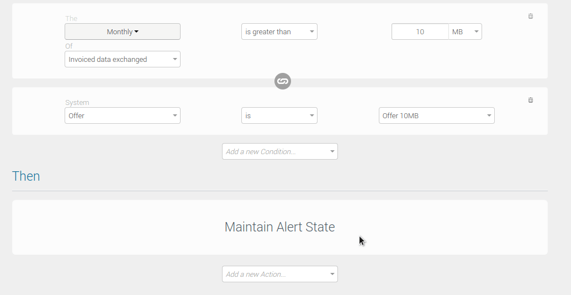Expand the "is greater than" operator dropdown
The image size is (571, 295).
279,31
